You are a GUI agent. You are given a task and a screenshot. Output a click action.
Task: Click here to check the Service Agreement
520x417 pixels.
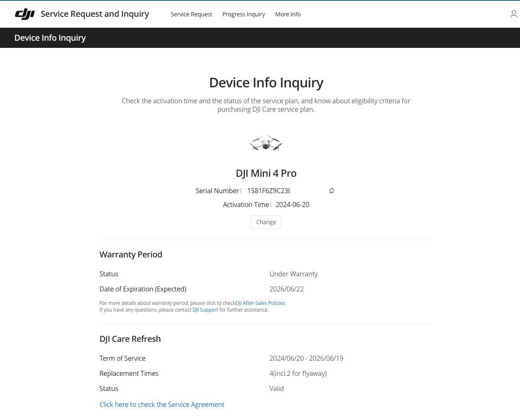click(162, 404)
